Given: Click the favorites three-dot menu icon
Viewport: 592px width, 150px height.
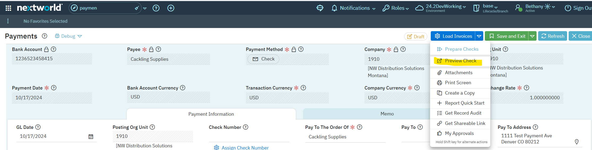Looking at the screenshot, I should pos(8,21).
